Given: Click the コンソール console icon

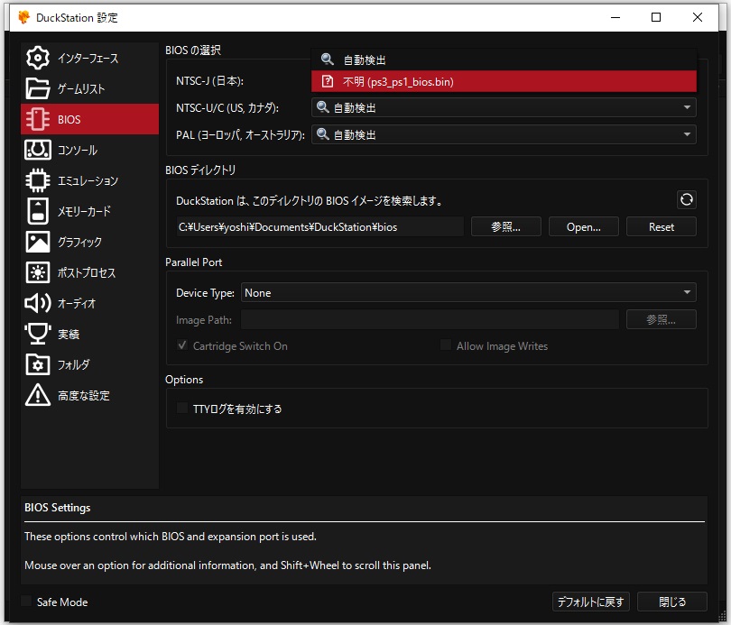Looking at the screenshot, I should (37, 150).
